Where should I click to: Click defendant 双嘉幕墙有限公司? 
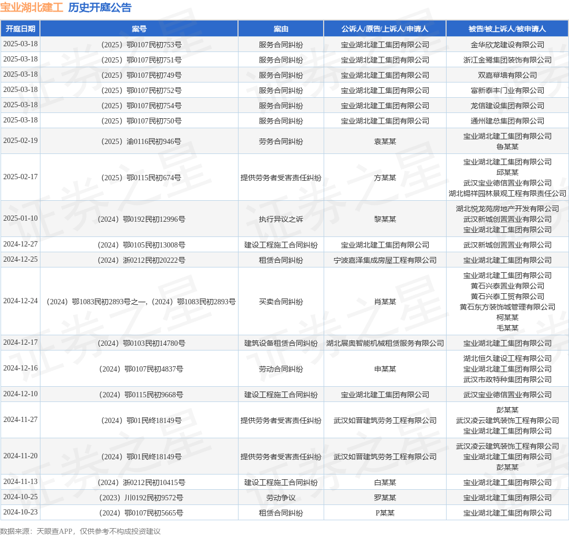(x=508, y=76)
